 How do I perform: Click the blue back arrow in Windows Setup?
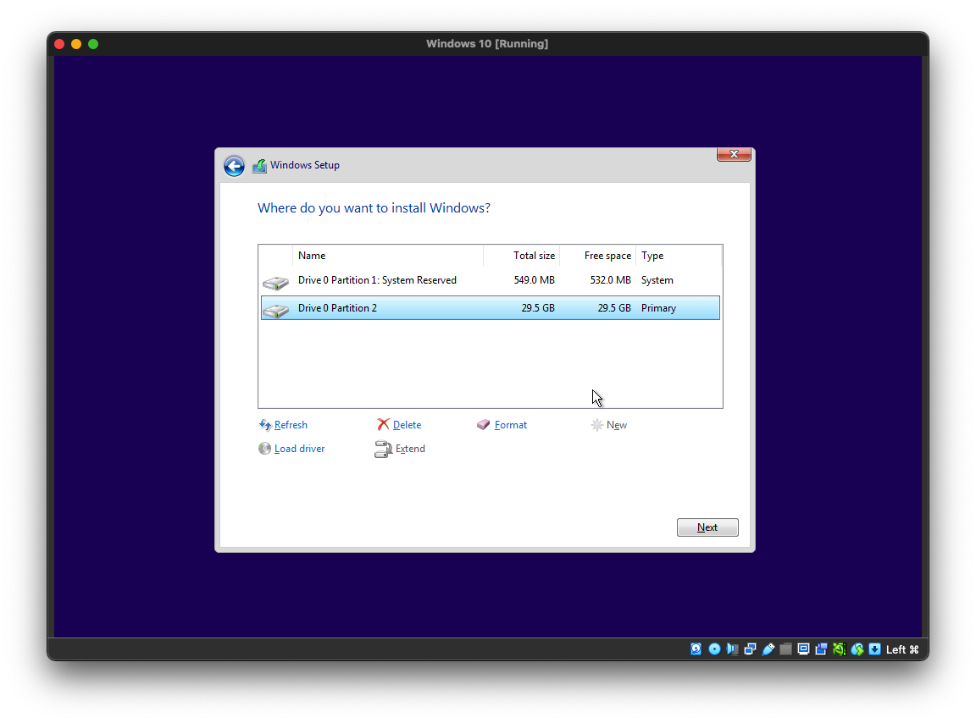(234, 166)
